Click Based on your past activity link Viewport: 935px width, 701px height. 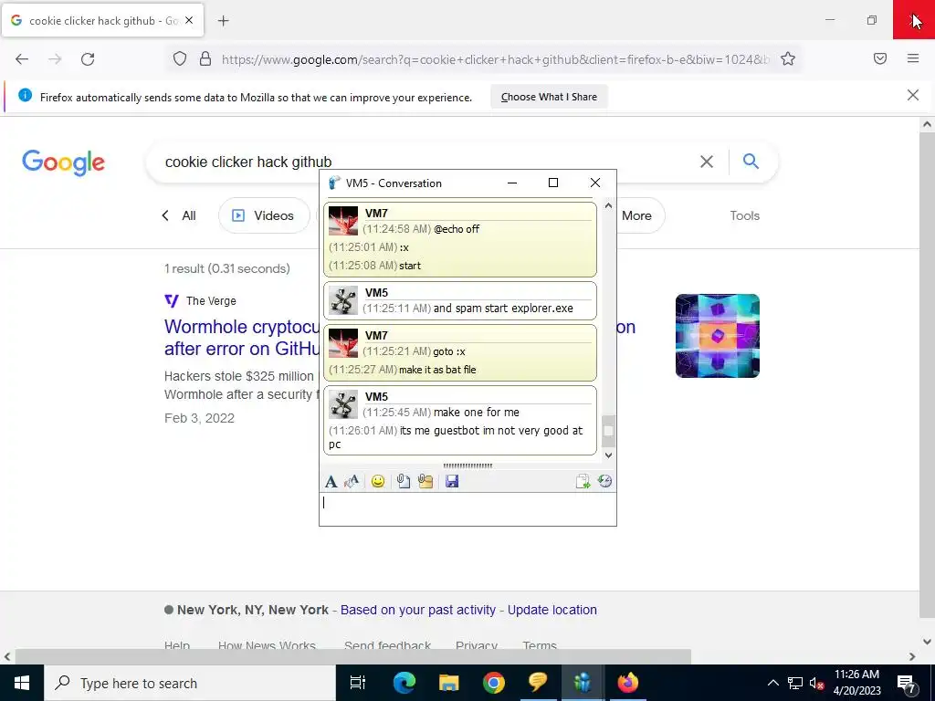[x=418, y=610]
